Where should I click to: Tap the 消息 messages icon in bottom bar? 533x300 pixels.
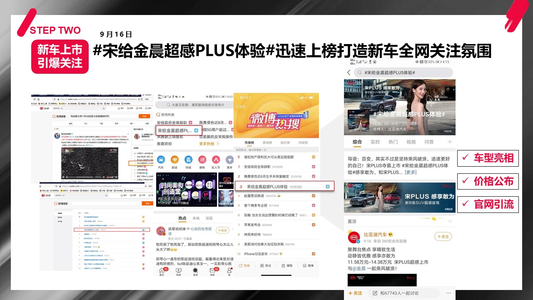[x=212, y=271]
